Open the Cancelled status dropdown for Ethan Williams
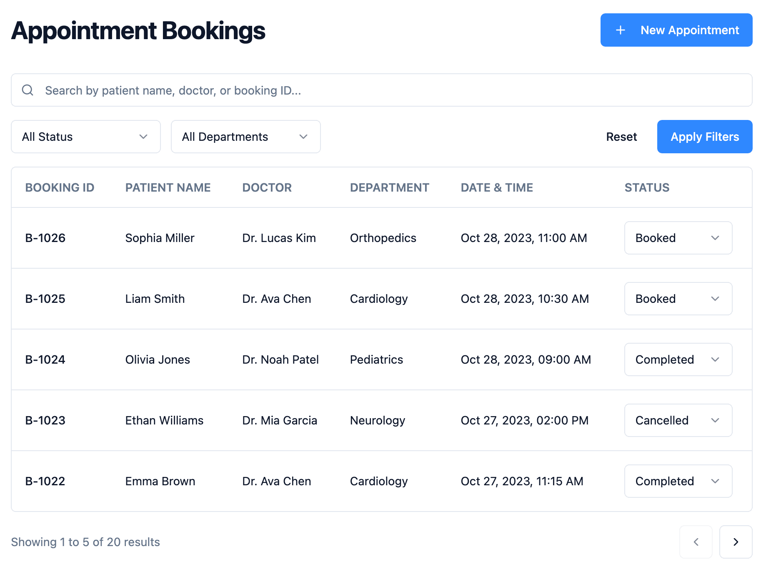This screenshot has height=569, width=766. pos(678,420)
